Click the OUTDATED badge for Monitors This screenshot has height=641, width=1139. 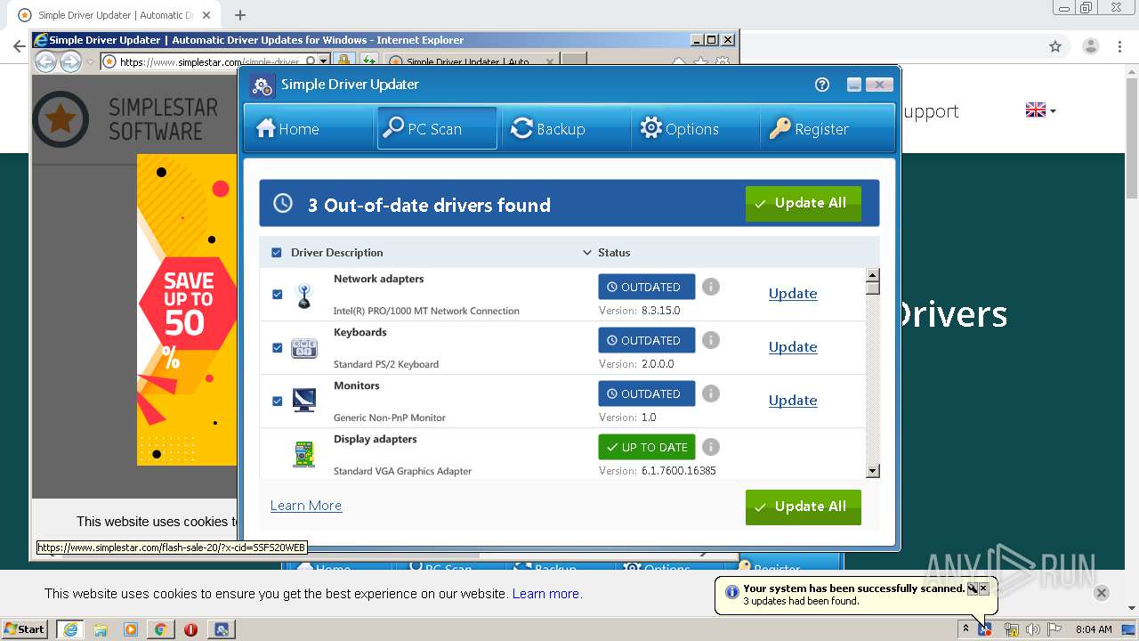[647, 394]
